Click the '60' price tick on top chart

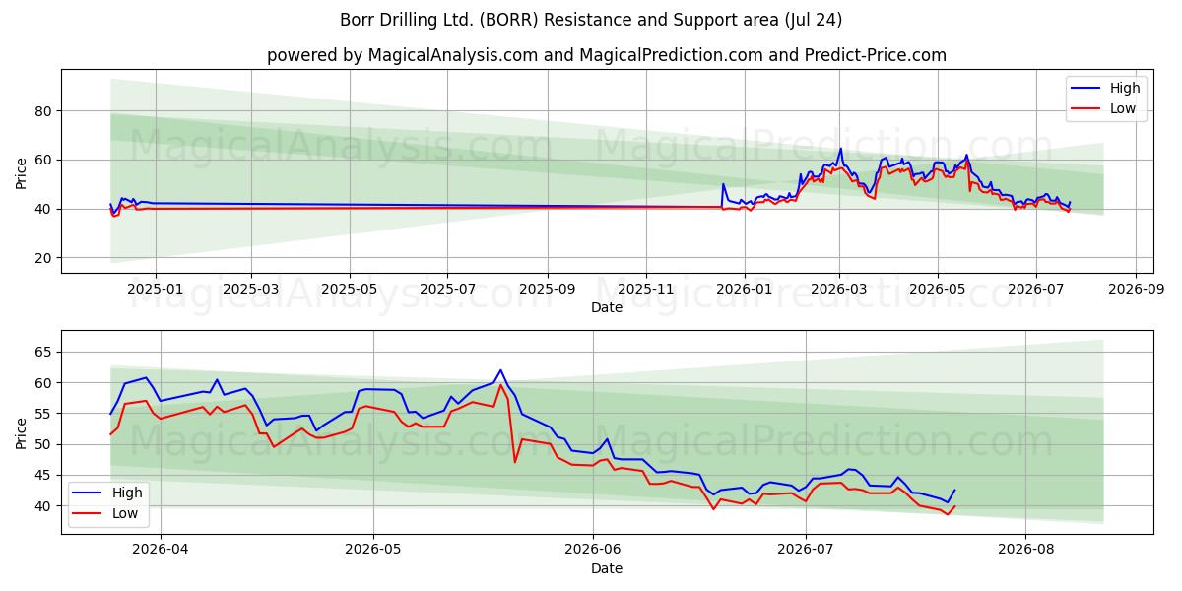coord(45,160)
